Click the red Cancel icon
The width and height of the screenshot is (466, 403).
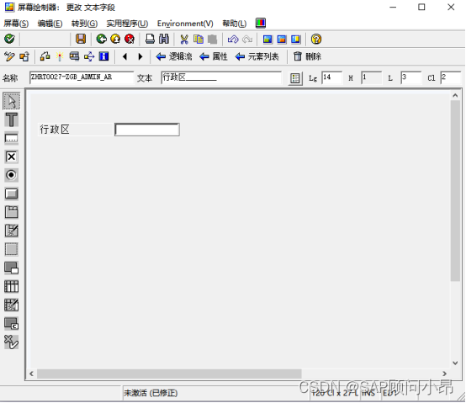pos(130,39)
